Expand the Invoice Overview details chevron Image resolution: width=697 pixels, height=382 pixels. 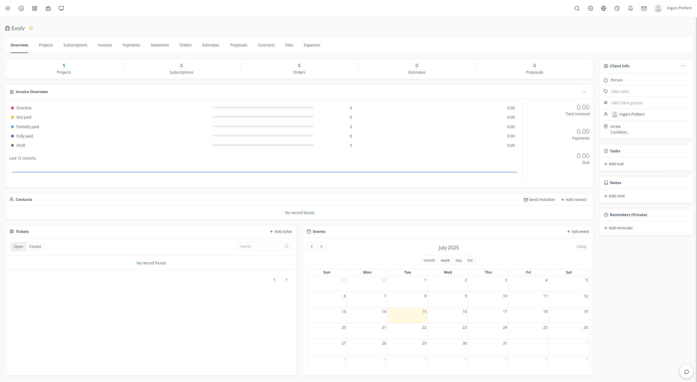coord(584,92)
